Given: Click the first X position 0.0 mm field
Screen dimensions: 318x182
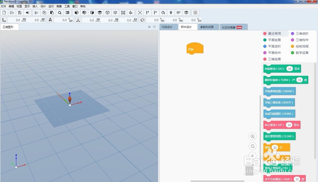Looking at the screenshot, I should pyautogui.click(x=17, y=20).
